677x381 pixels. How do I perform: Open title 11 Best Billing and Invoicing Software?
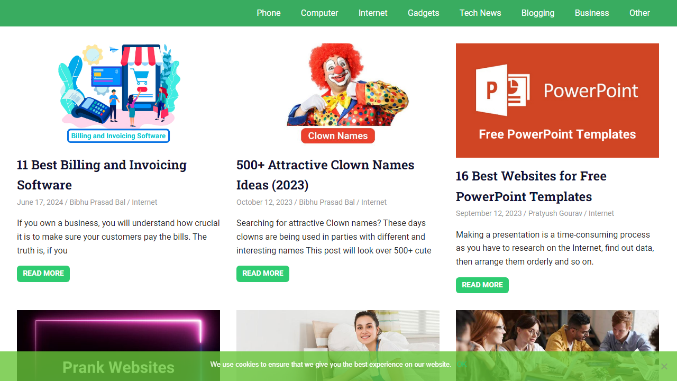tap(102, 175)
